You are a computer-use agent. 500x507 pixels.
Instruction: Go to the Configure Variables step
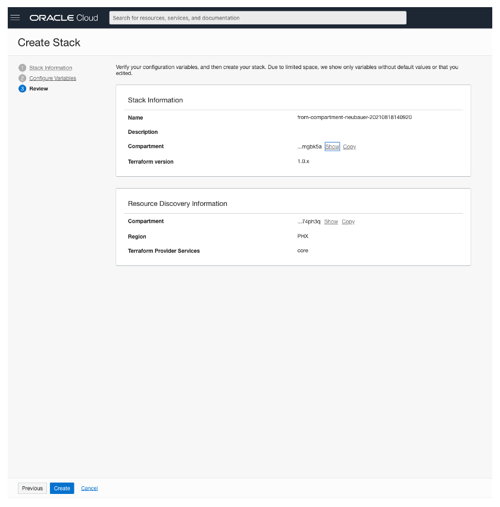click(52, 78)
